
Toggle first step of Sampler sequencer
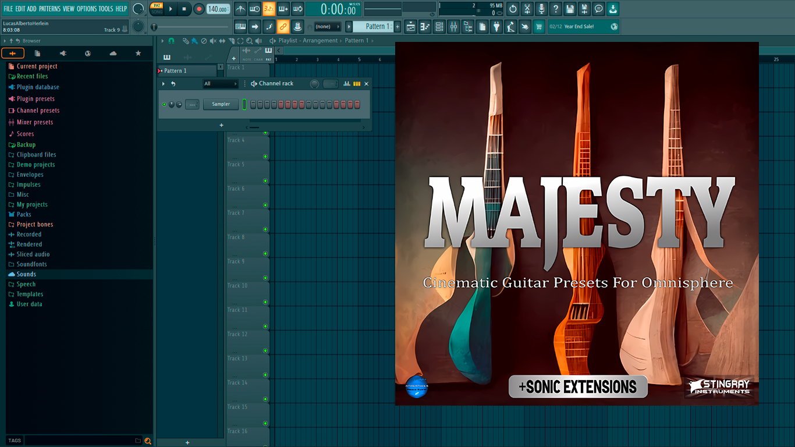point(253,104)
